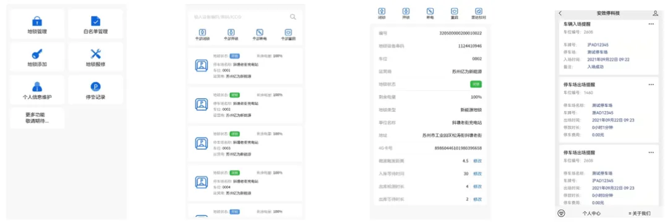Open 地锁报修 repair tile with the wrench icon
The height and width of the screenshot is (222, 668).
click(x=95, y=57)
